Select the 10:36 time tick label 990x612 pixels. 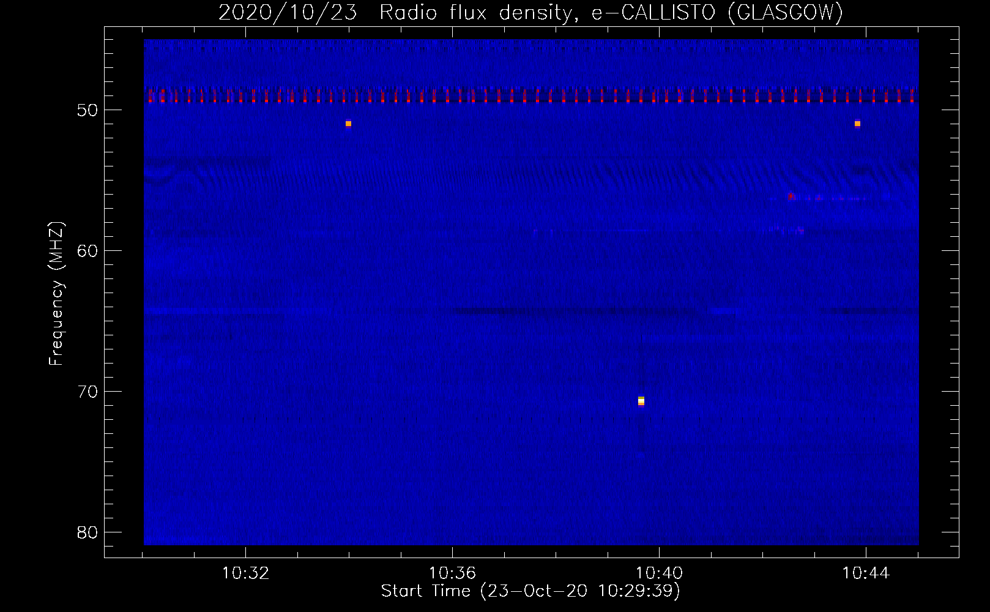tap(452, 573)
